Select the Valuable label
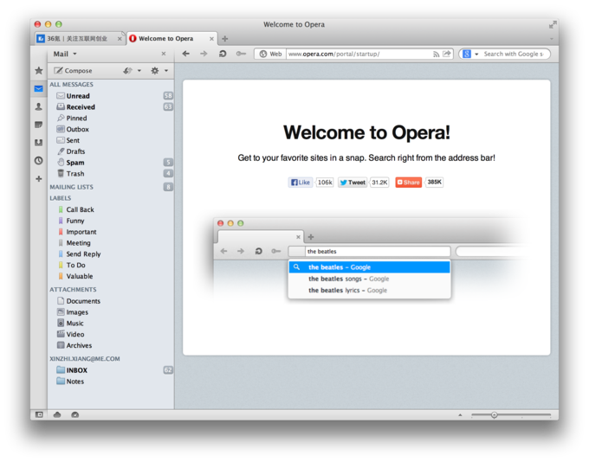This screenshot has height=462, width=589. [x=111, y=276]
